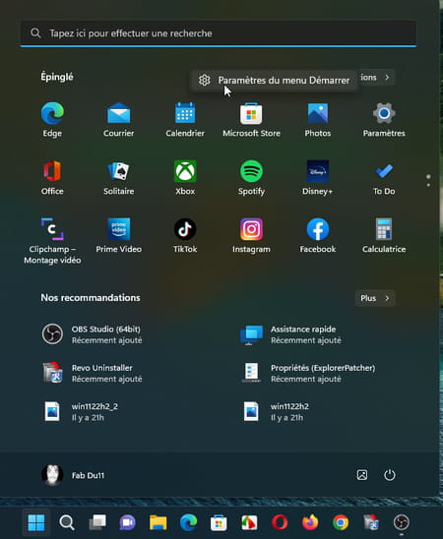Image resolution: width=443 pixels, height=539 pixels.
Task: Open File Explorer from taskbar
Action: coord(158,522)
